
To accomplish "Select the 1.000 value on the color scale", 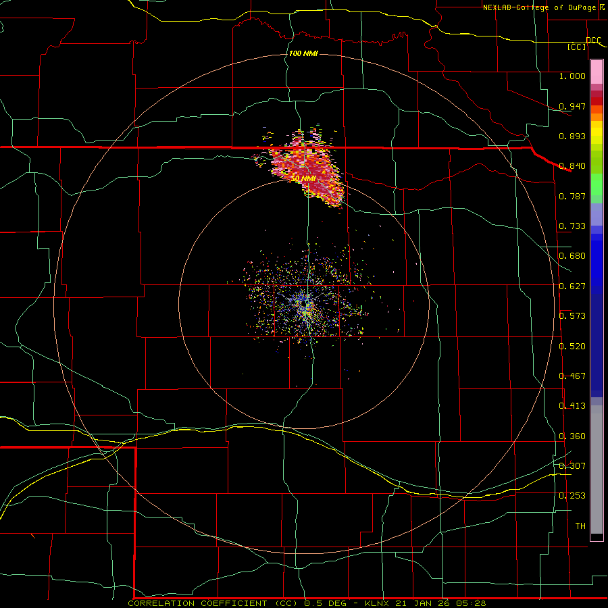I will (x=572, y=76).
